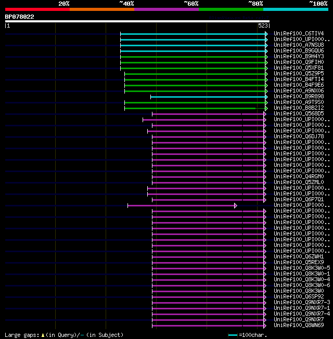
Task: Select the UniRef100_Q8K3W0-1 label
Action: pyautogui.click(x=302, y=273)
